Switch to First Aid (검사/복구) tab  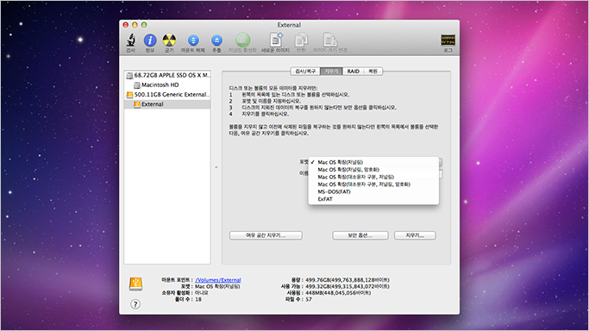click(x=305, y=72)
